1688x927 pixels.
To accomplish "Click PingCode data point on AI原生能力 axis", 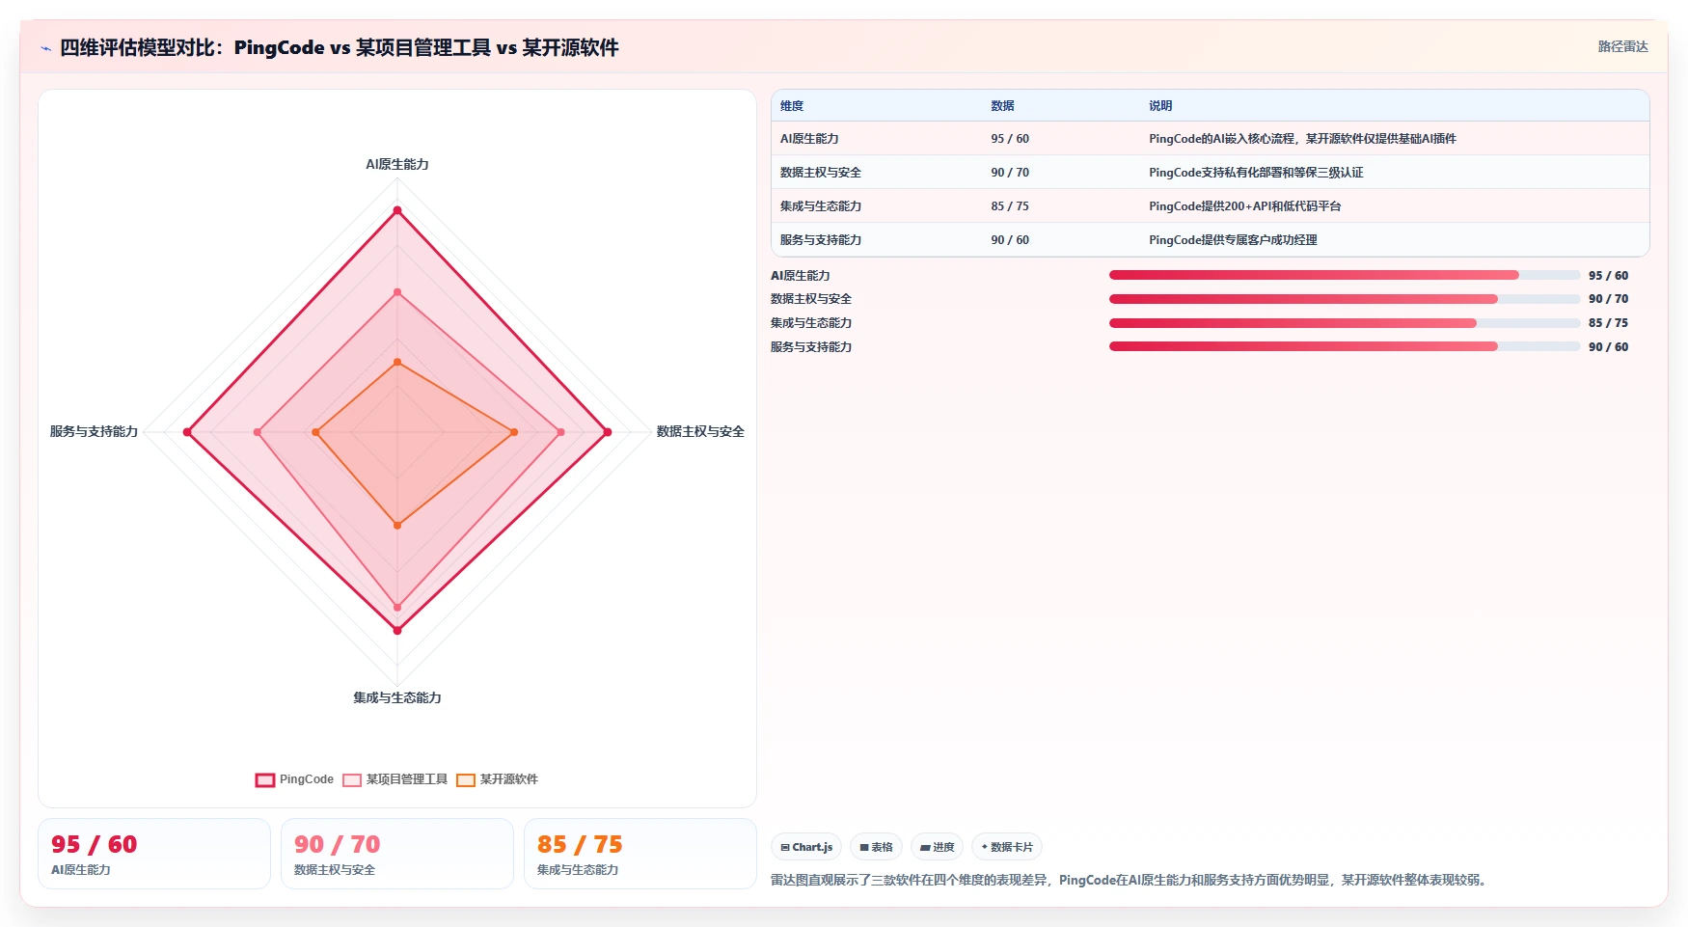I will pyautogui.click(x=397, y=210).
